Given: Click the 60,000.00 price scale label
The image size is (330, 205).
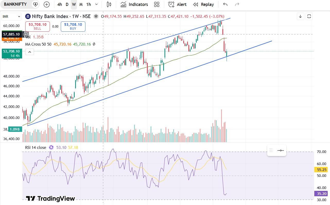Looking at the screenshot, I should (x=11, y=26).
